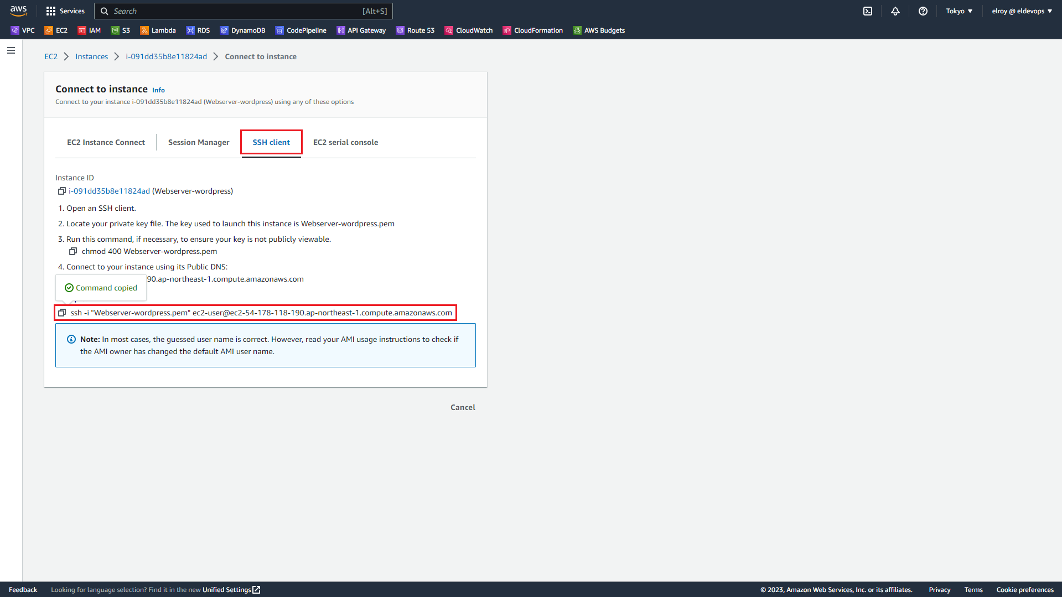Click the AWS logo home icon

pos(18,11)
